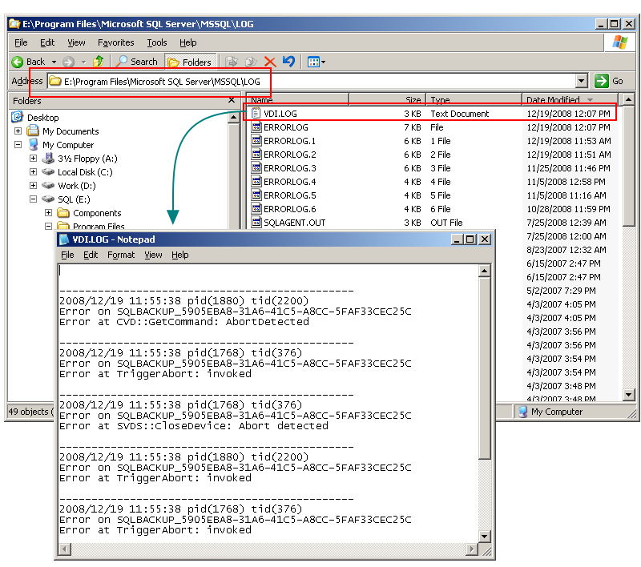Collapse the SQL (E:) drive node

coord(34,199)
